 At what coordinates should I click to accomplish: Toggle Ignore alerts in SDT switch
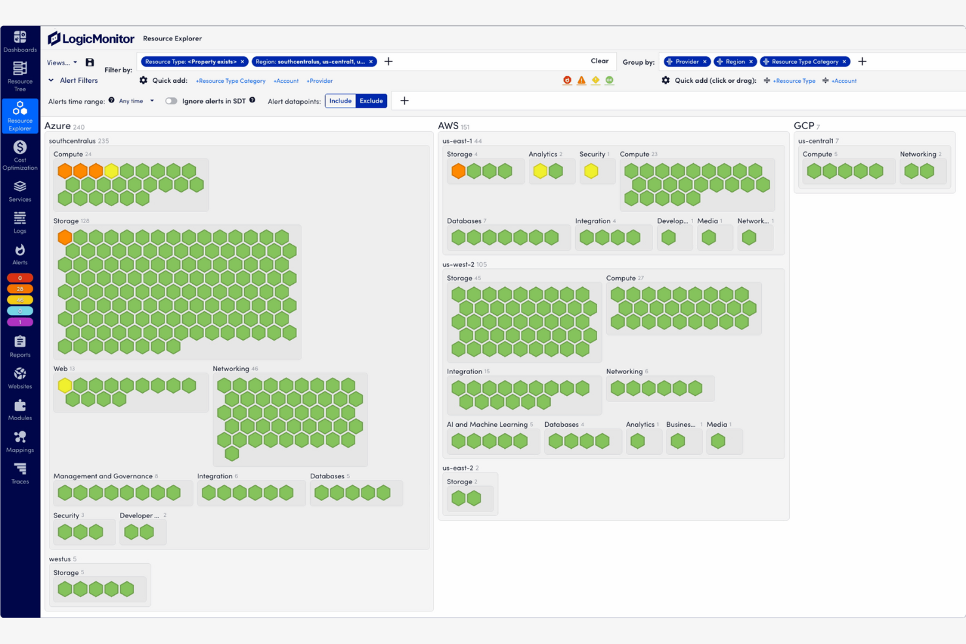coord(171,101)
